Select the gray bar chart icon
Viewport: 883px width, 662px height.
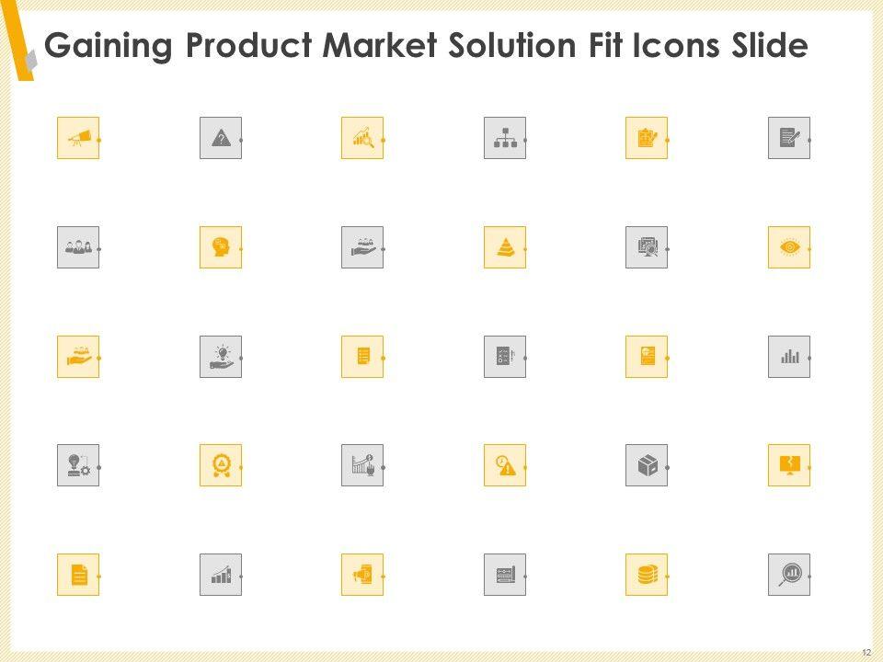point(789,357)
